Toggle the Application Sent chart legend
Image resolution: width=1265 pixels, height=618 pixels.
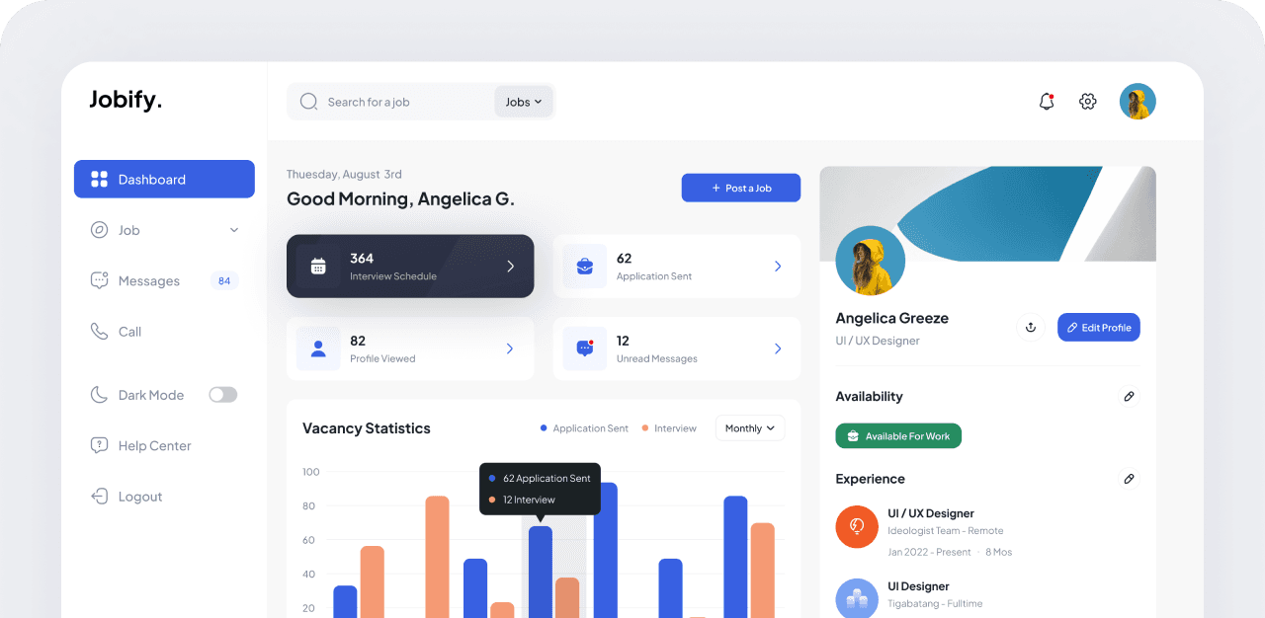coord(584,428)
